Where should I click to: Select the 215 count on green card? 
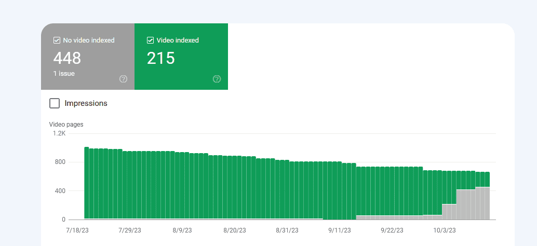click(160, 58)
